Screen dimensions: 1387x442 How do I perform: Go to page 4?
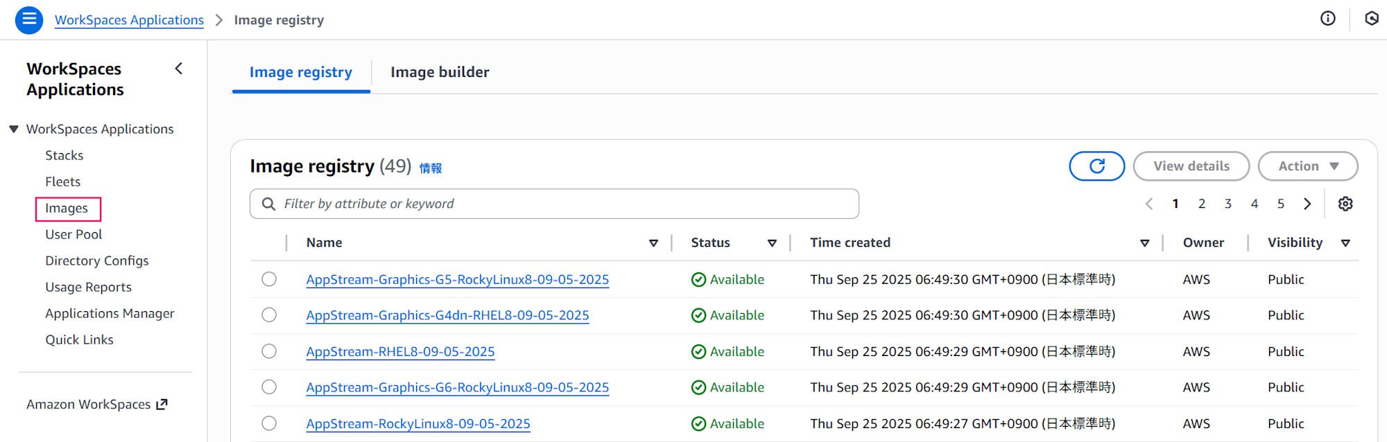(1255, 204)
